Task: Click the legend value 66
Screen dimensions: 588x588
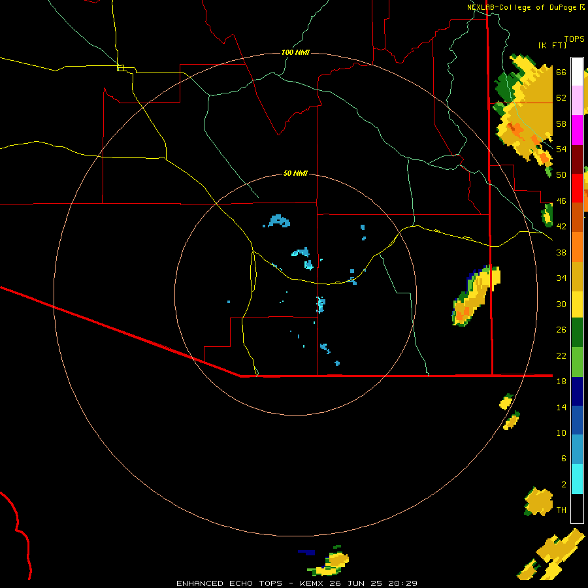Action: [561, 73]
